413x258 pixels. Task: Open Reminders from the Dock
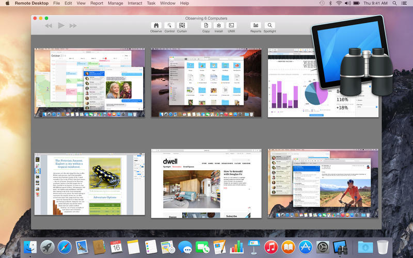click(x=151, y=247)
